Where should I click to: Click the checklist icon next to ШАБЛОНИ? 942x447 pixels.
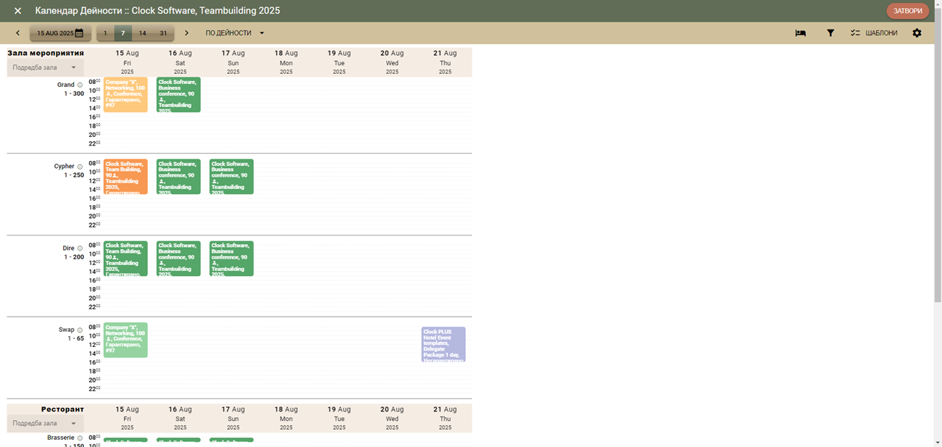coord(855,33)
